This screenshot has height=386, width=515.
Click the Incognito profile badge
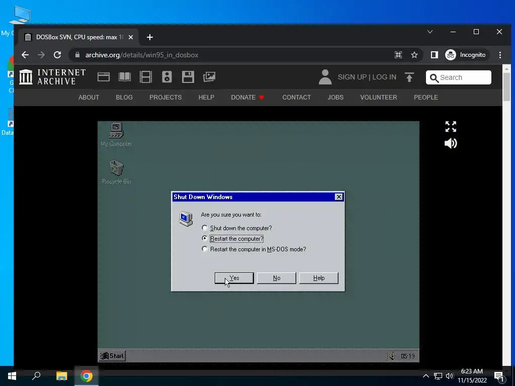pos(467,55)
